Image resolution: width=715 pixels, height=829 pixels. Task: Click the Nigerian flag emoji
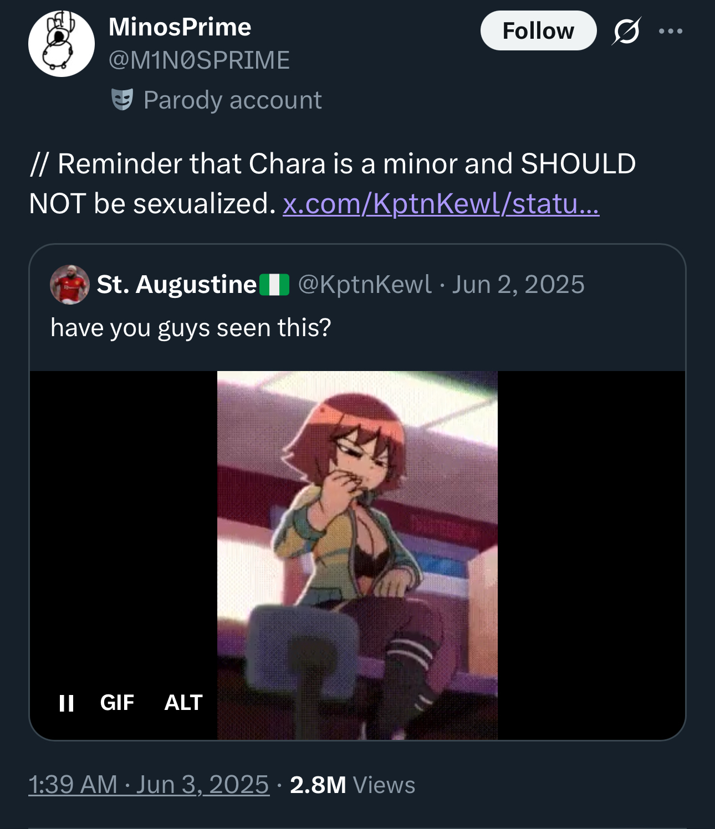tap(275, 285)
